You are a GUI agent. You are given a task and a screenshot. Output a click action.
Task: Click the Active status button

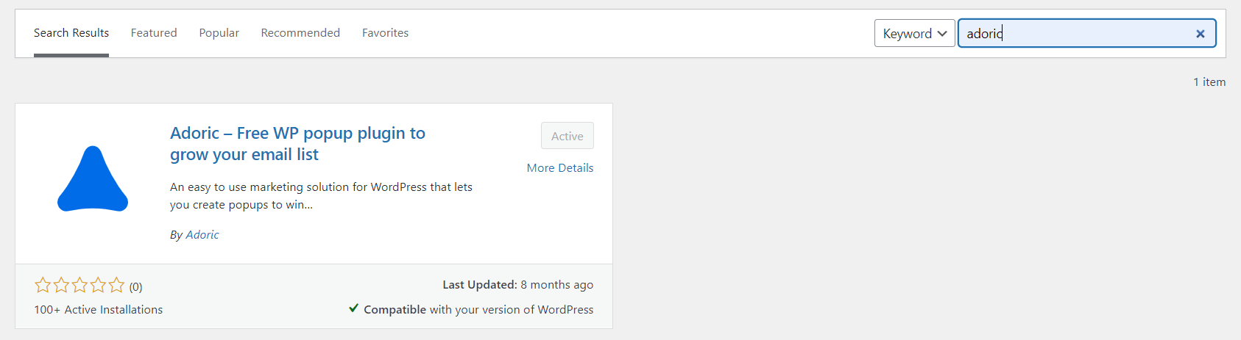(567, 136)
